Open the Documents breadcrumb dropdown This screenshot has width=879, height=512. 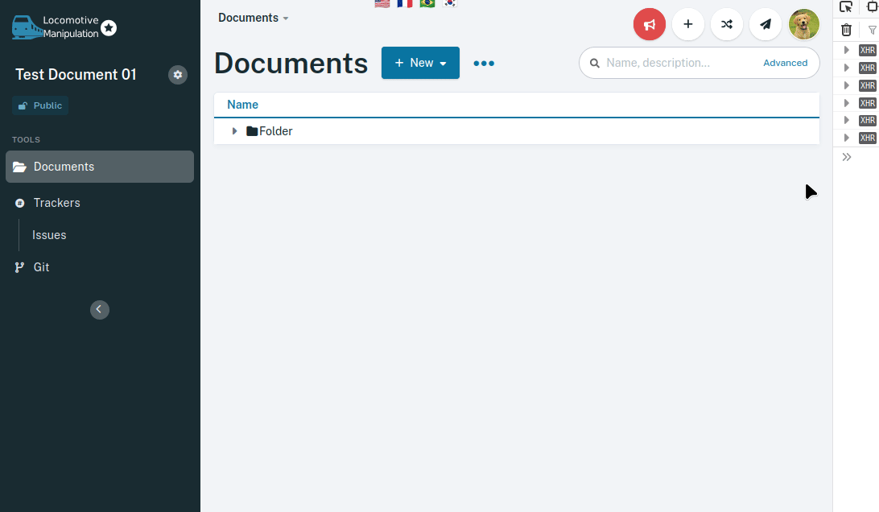click(x=253, y=17)
